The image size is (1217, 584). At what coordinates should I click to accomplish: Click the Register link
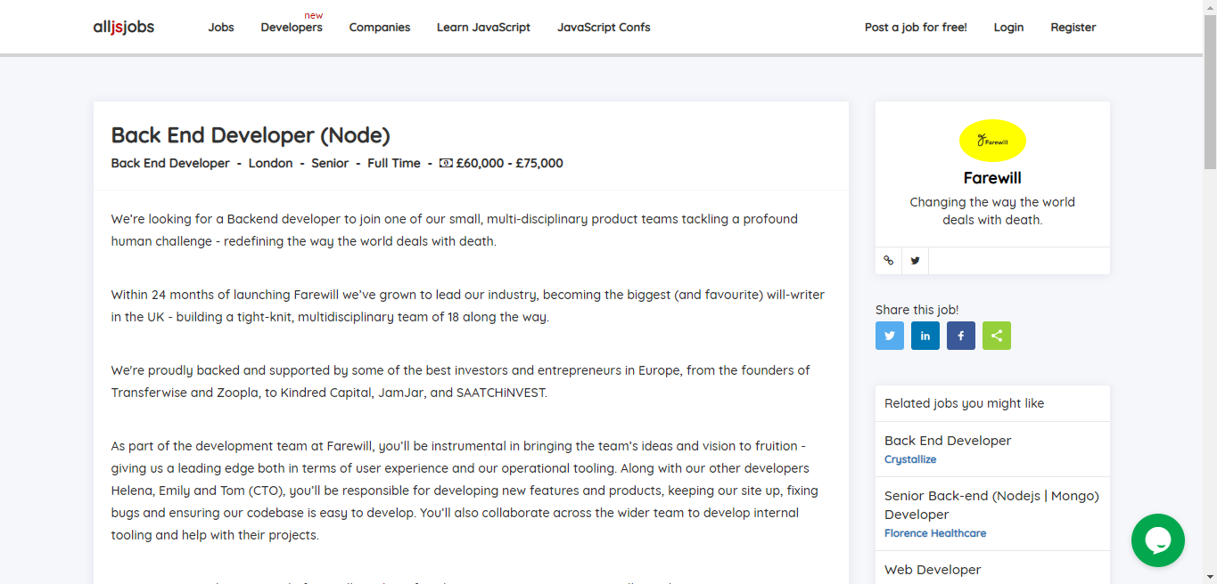[x=1073, y=27]
